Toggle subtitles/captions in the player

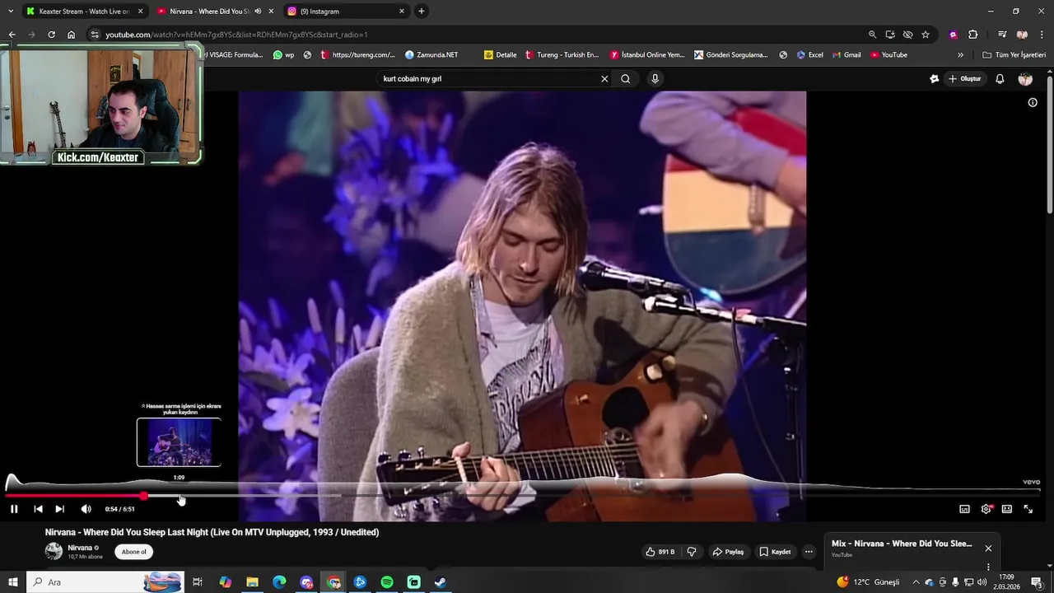tap(964, 509)
